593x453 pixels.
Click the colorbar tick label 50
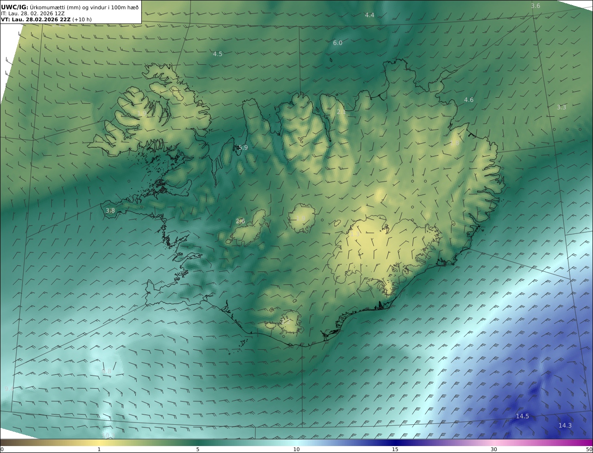(589, 449)
